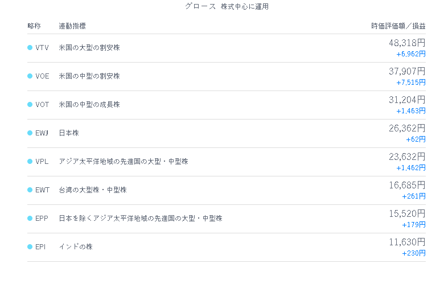Click the blue dot beside VOT
This screenshot has width=444, height=288.
coord(30,105)
